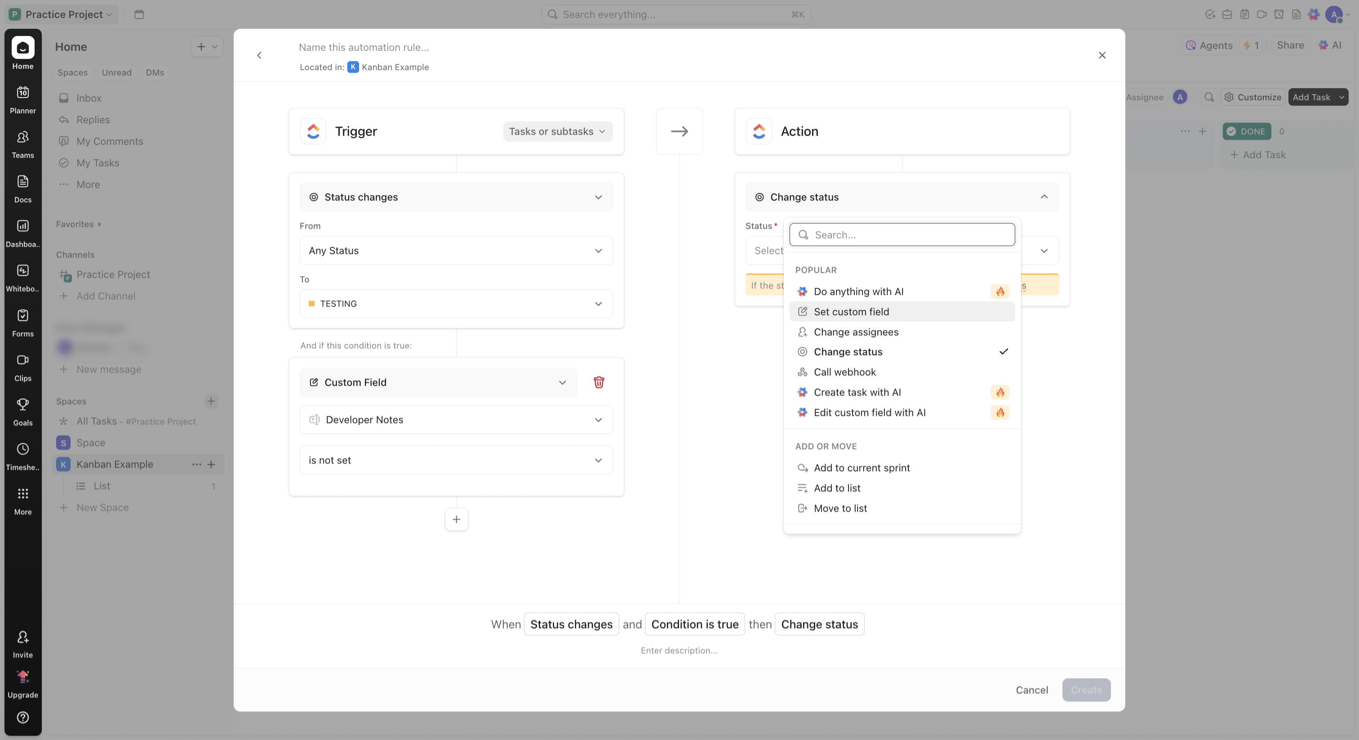Select 'Create task with AI' action

[902, 392]
